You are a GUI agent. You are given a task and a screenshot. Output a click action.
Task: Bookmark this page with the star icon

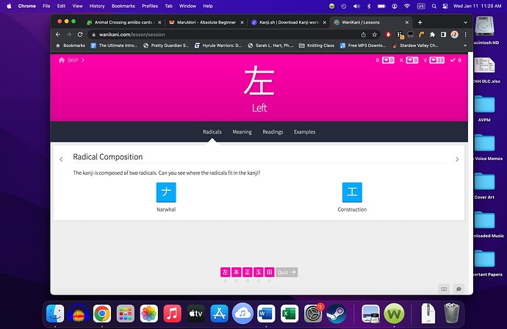tap(375, 35)
